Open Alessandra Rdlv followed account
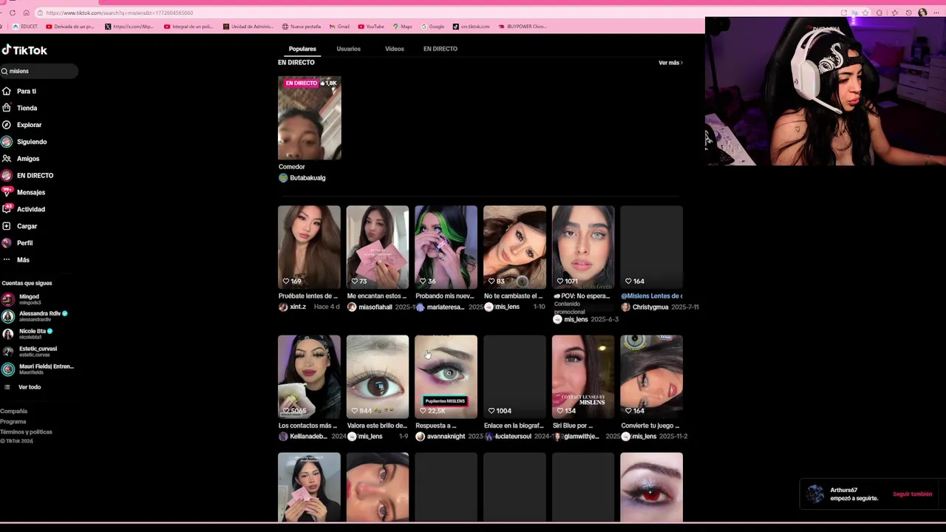This screenshot has height=532, width=946. click(35, 316)
